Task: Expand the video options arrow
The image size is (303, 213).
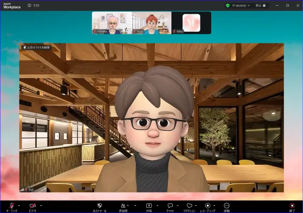Action: 41,206
